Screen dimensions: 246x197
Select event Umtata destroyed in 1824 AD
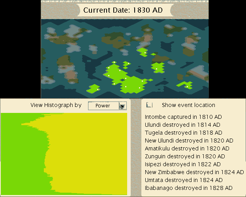pos(184,180)
